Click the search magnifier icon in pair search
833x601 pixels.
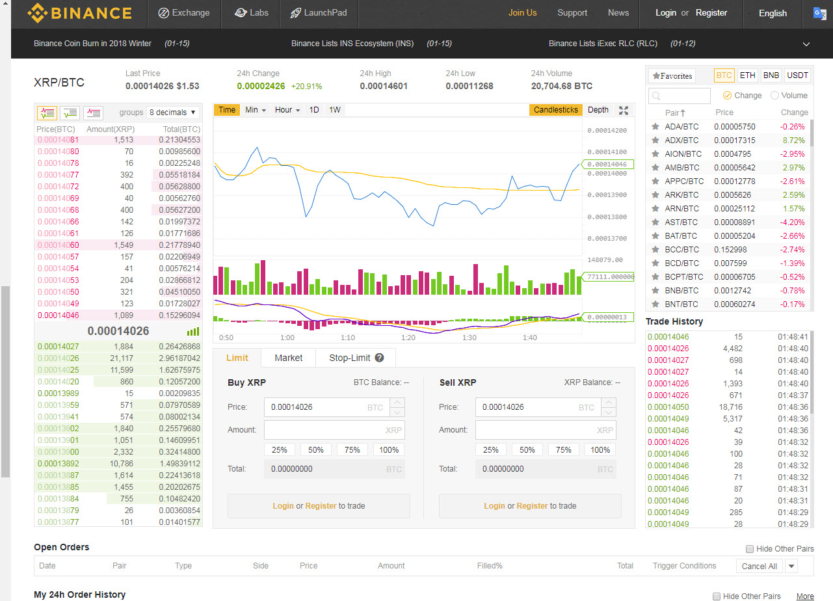point(656,96)
